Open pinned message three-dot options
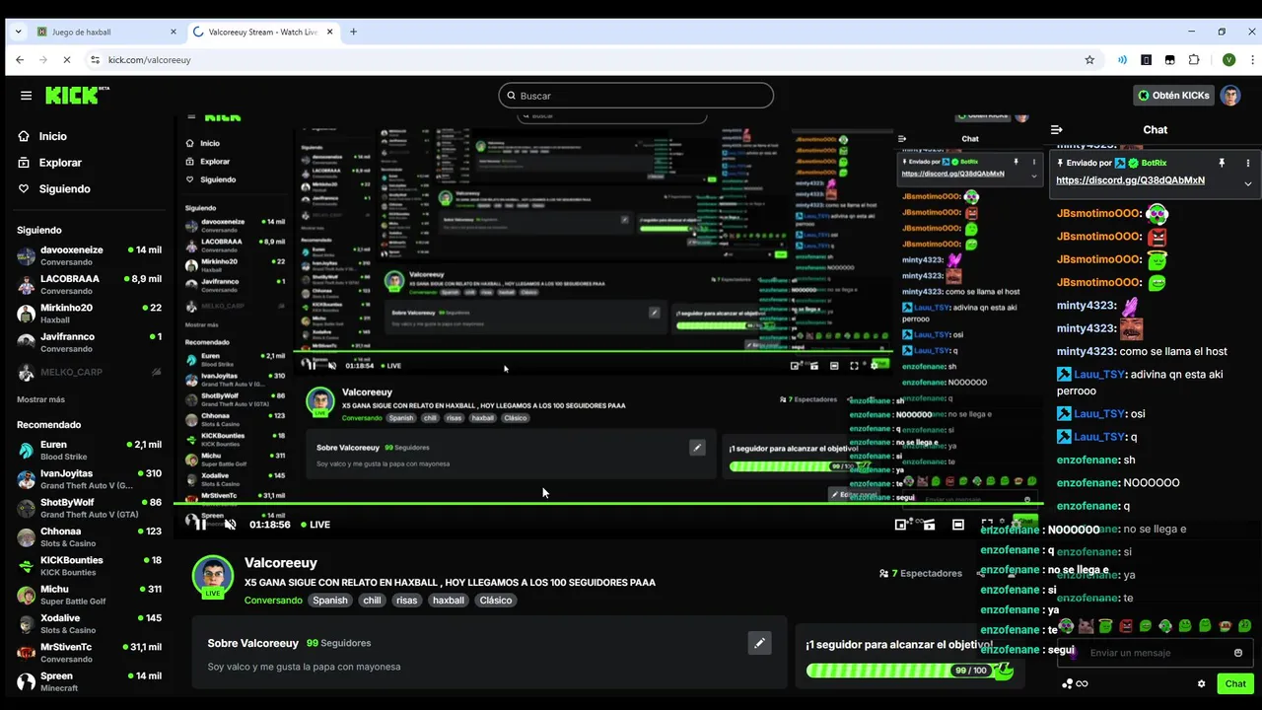 coord(1247,163)
